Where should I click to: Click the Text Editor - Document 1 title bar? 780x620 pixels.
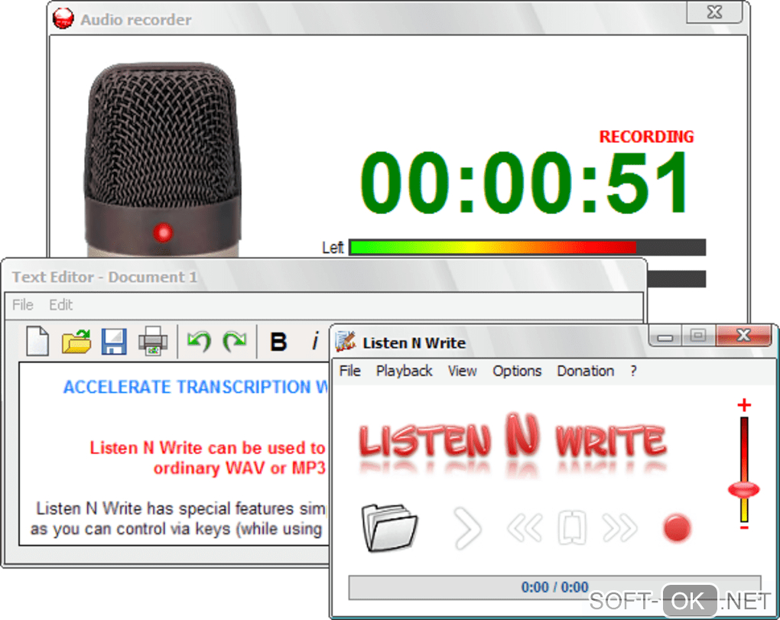pyautogui.click(x=323, y=277)
